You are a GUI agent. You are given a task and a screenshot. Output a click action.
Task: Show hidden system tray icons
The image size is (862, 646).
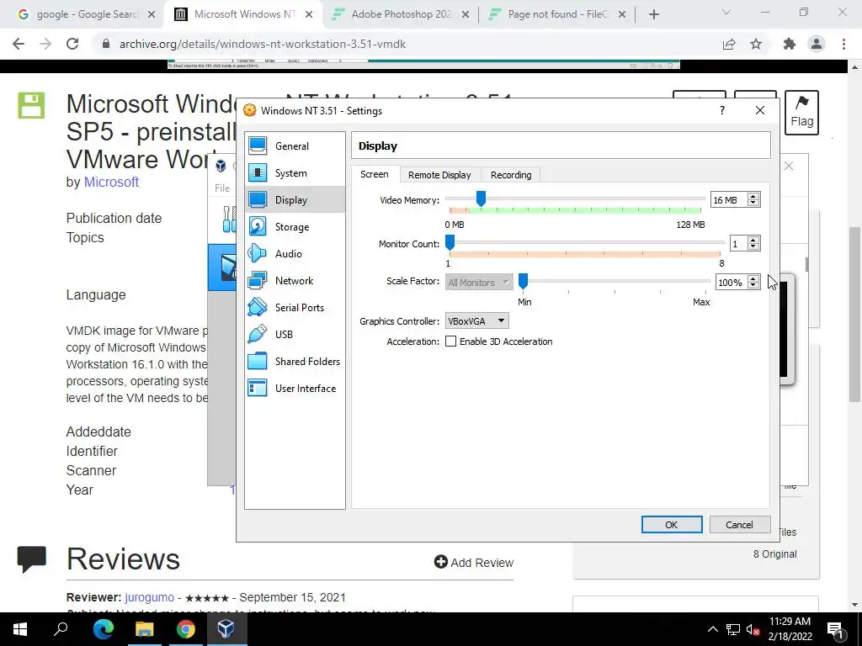pyautogui.click(x=712, y=629)
